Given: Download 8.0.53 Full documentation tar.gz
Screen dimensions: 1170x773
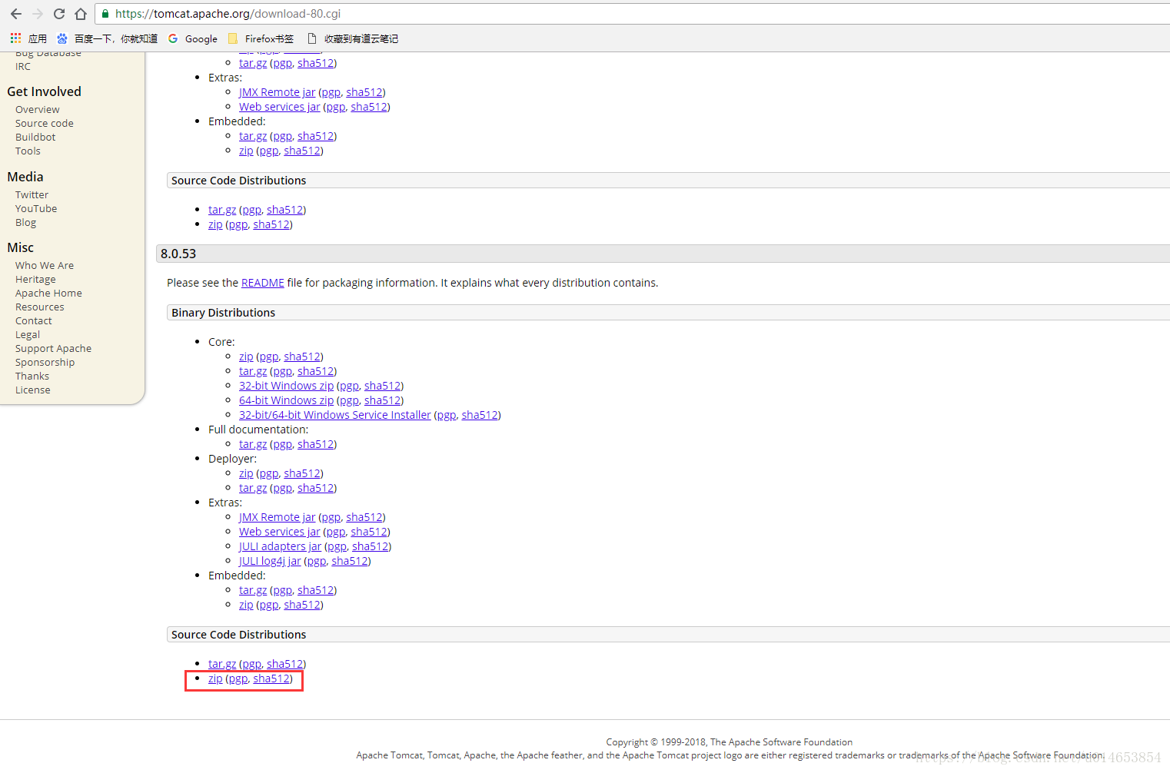Looking at the screenshot, I should pyautogui.click(x=253, y=444).
